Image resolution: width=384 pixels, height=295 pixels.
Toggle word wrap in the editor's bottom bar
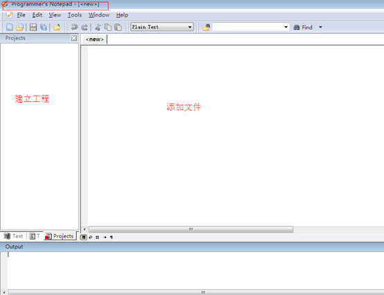pos(91,237)
